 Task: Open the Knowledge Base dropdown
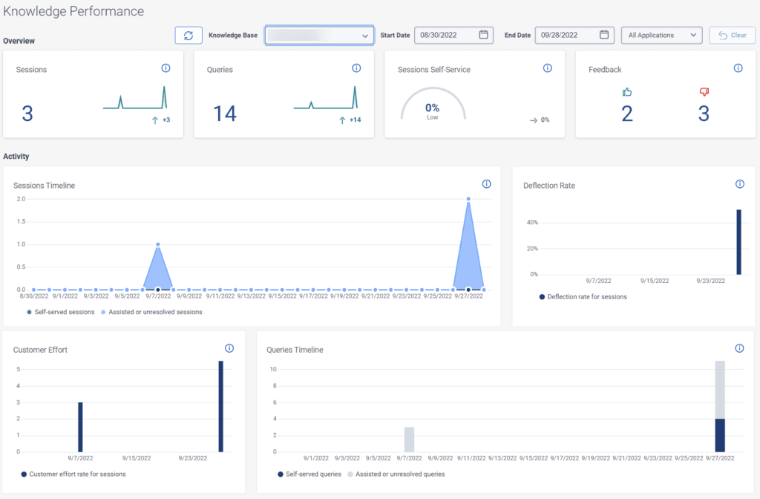[319, 35]
